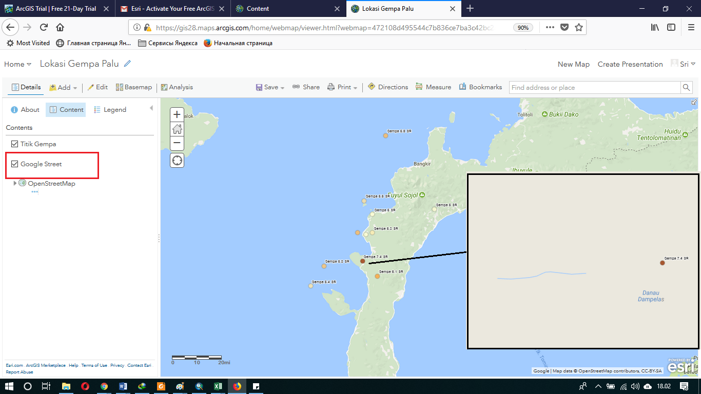Open Pocket save icon

(564, 28)
